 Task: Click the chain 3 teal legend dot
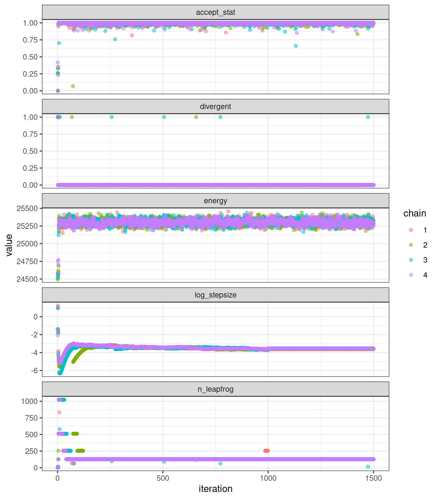(411, 260)
